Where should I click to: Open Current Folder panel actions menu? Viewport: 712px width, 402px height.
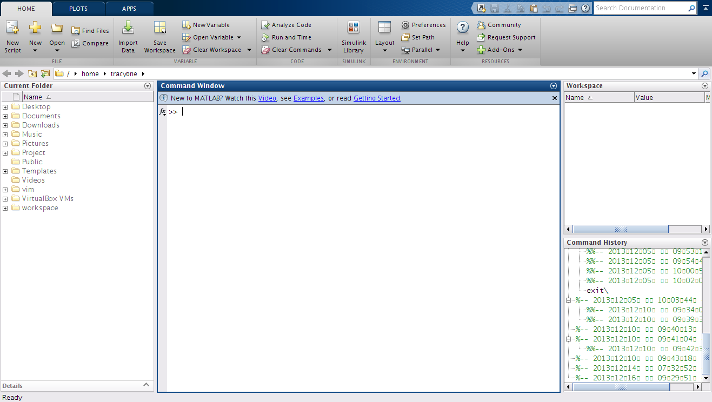tap(148, 86)
